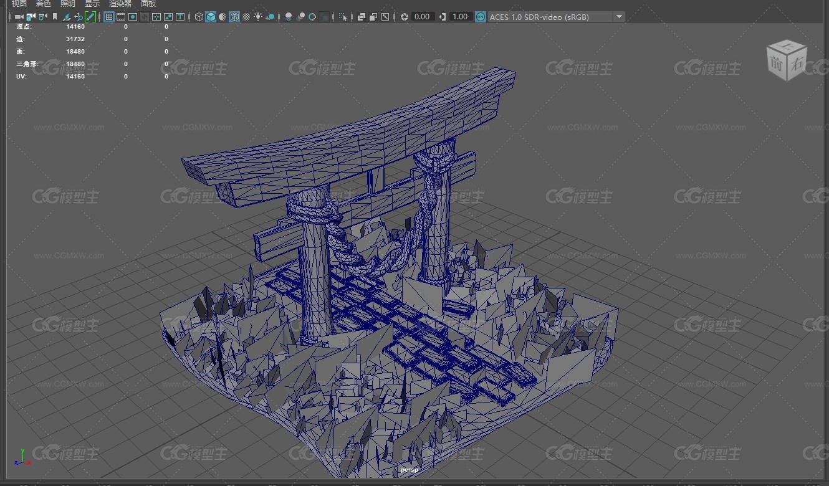The width and height of the screenshot is (829, 486).
Task: Click the ViewCube in viewport corner
Action: [x=787, y=60]
